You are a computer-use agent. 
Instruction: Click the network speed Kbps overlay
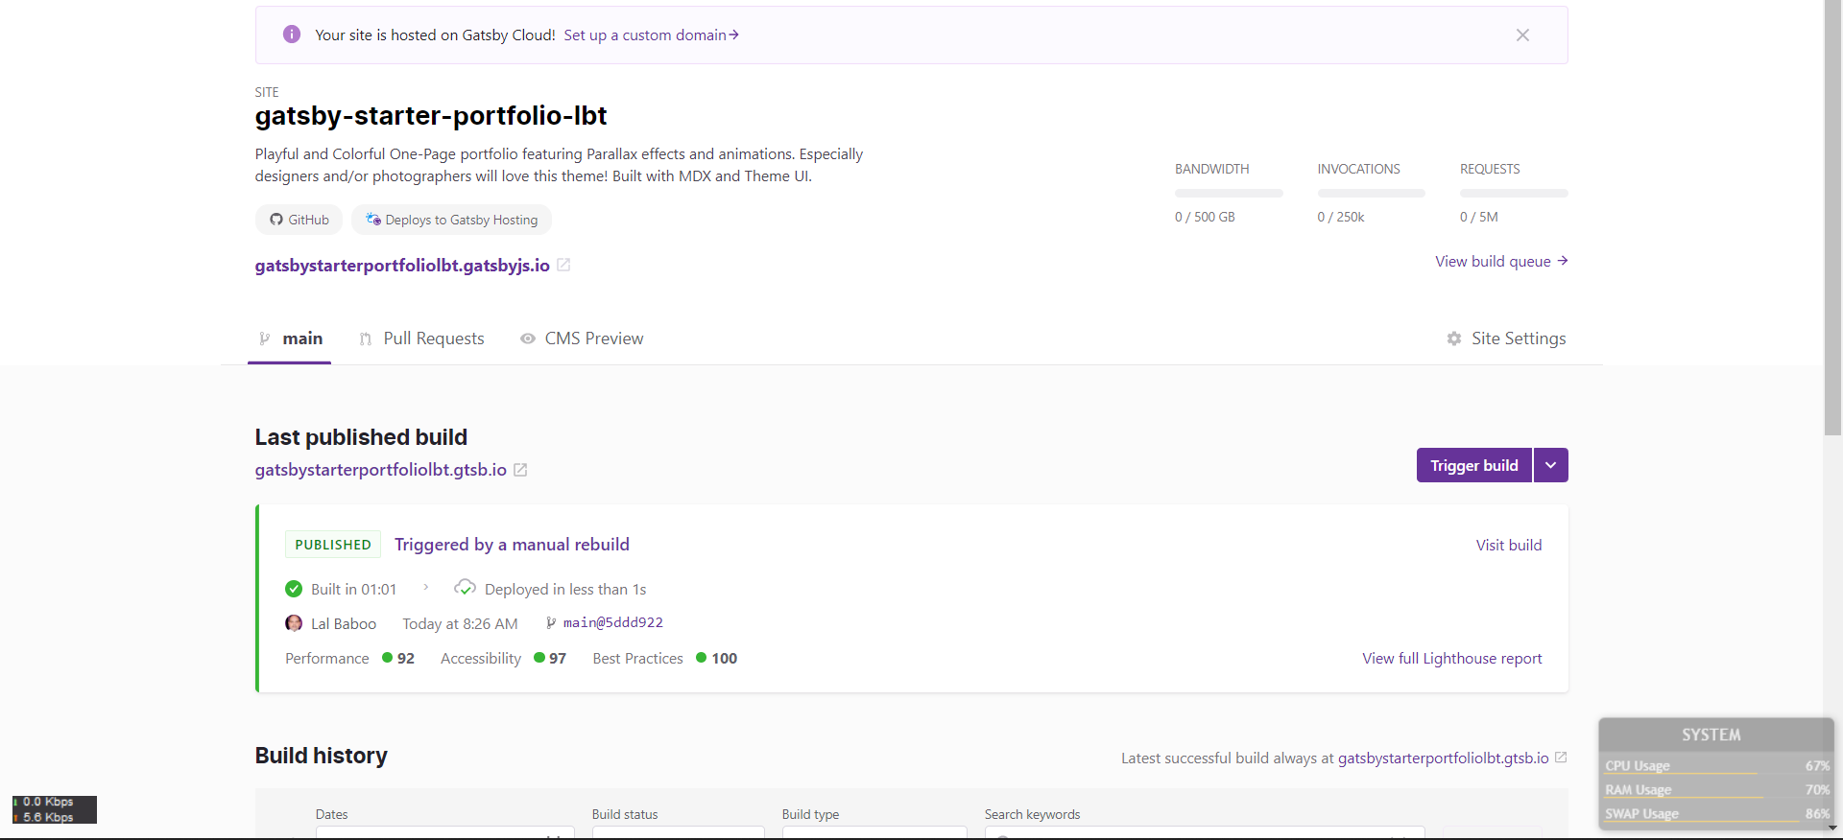click(55, 809)
